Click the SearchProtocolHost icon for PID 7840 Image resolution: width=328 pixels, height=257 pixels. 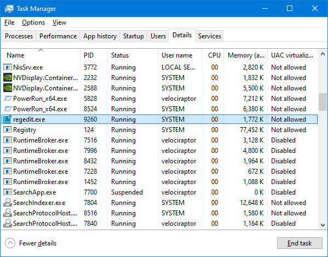click(8, 224)
